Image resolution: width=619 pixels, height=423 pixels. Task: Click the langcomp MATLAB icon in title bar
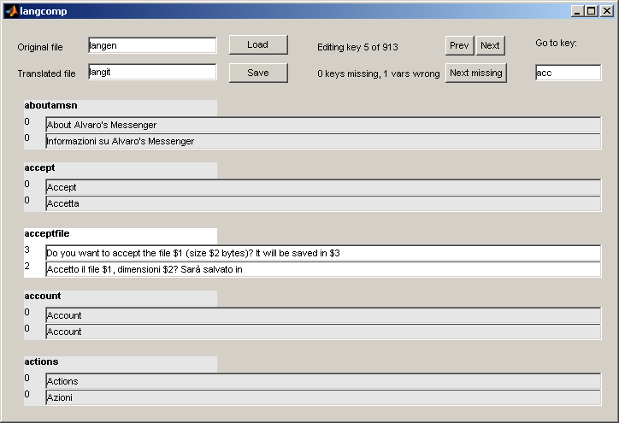(x=11, y=11)
